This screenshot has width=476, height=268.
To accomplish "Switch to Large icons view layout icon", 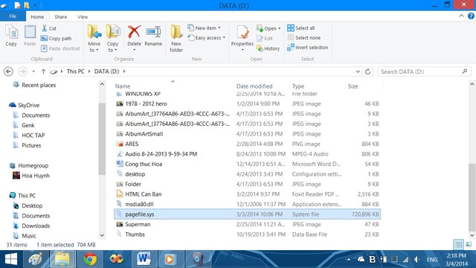I will click(469, 244).
